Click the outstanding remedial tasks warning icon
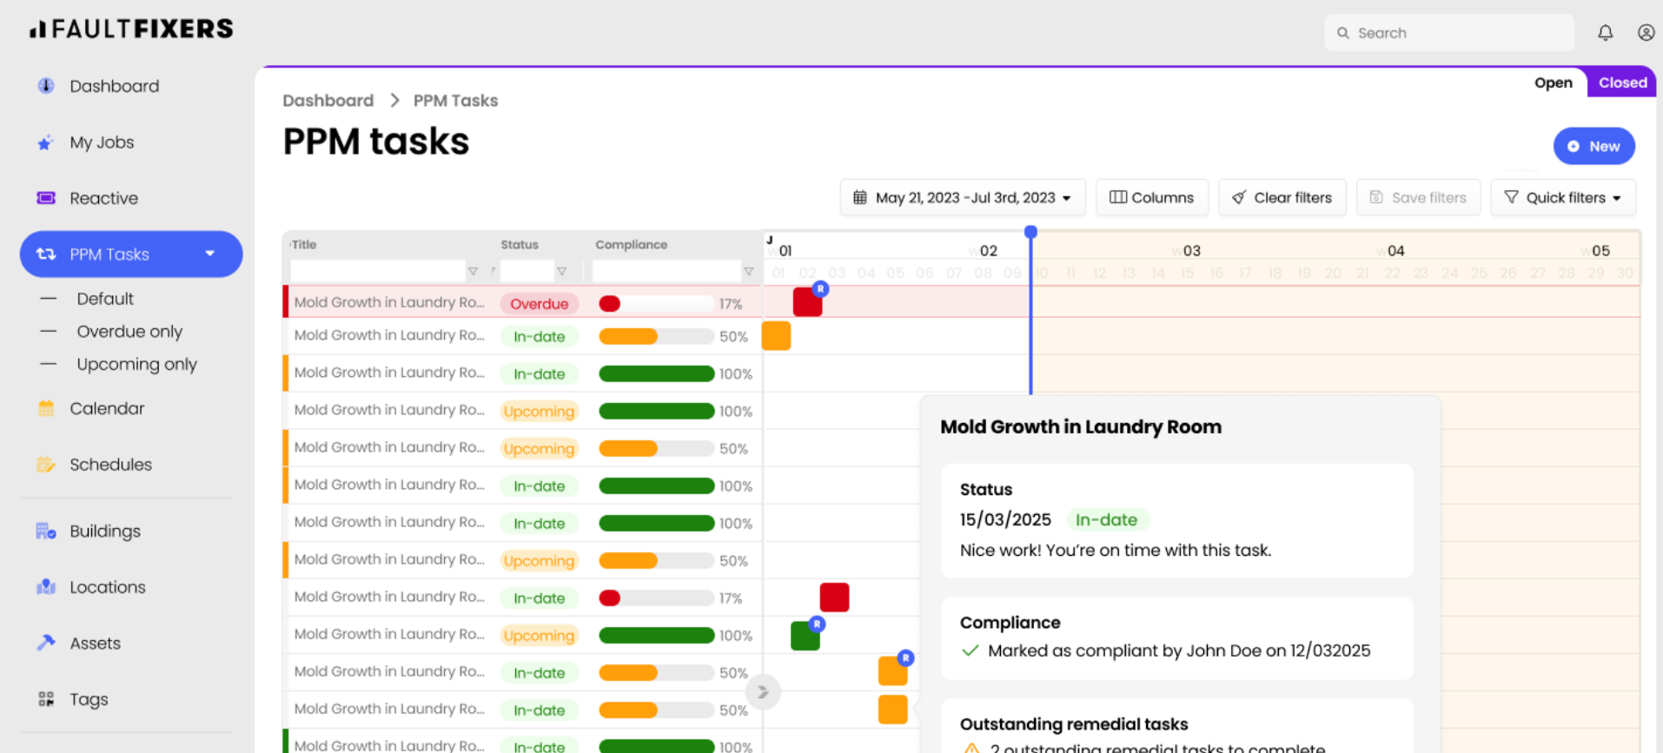The height and width of the screenshot is (753, 1663). [x=971, y=748]
